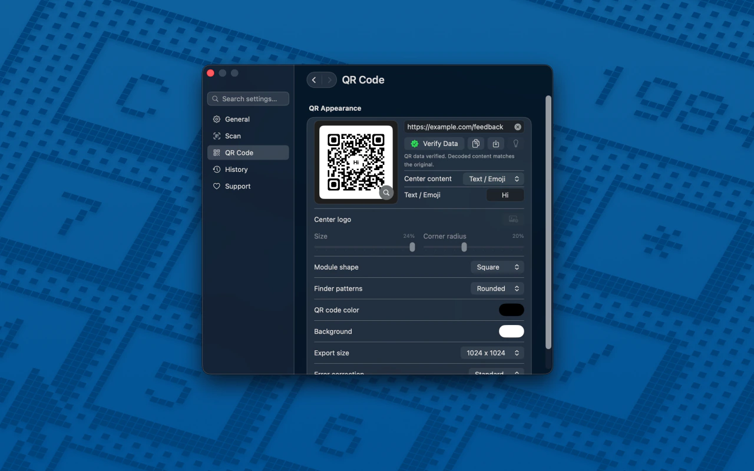Open the Export size 1024 x 1024 dropdown
The width and height of the screenshot is (754, 471).
[492, 353]
